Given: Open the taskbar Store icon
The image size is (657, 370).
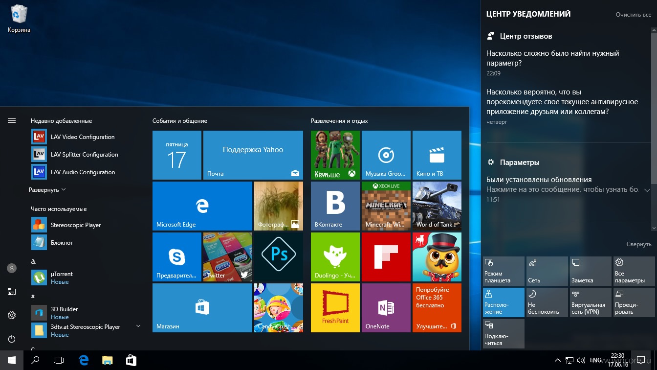Looking at the screenshot, I should coord(131,361).
